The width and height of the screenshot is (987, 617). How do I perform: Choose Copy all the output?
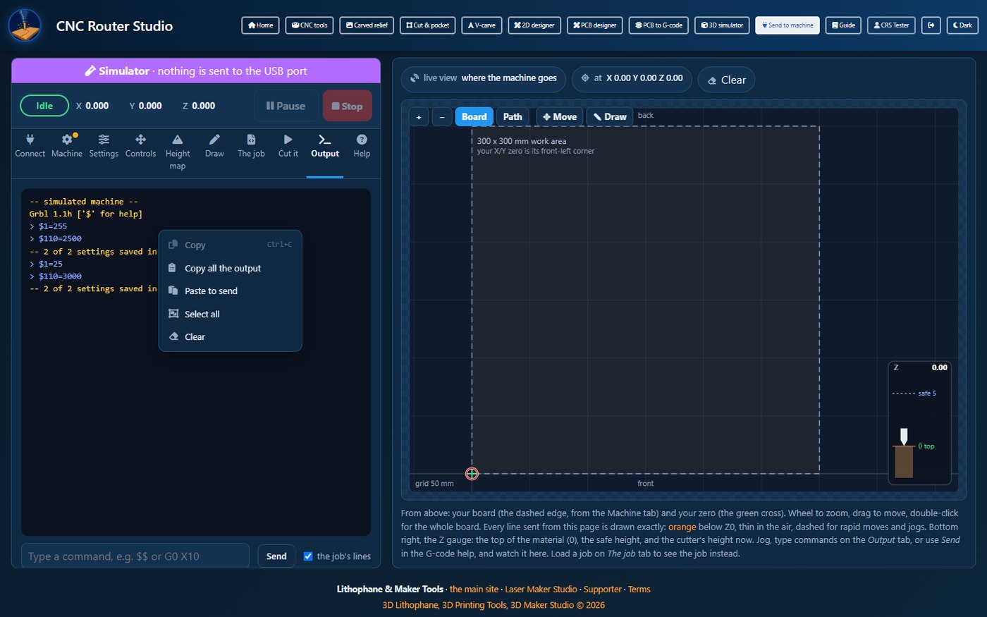click(x=231, y=268)
